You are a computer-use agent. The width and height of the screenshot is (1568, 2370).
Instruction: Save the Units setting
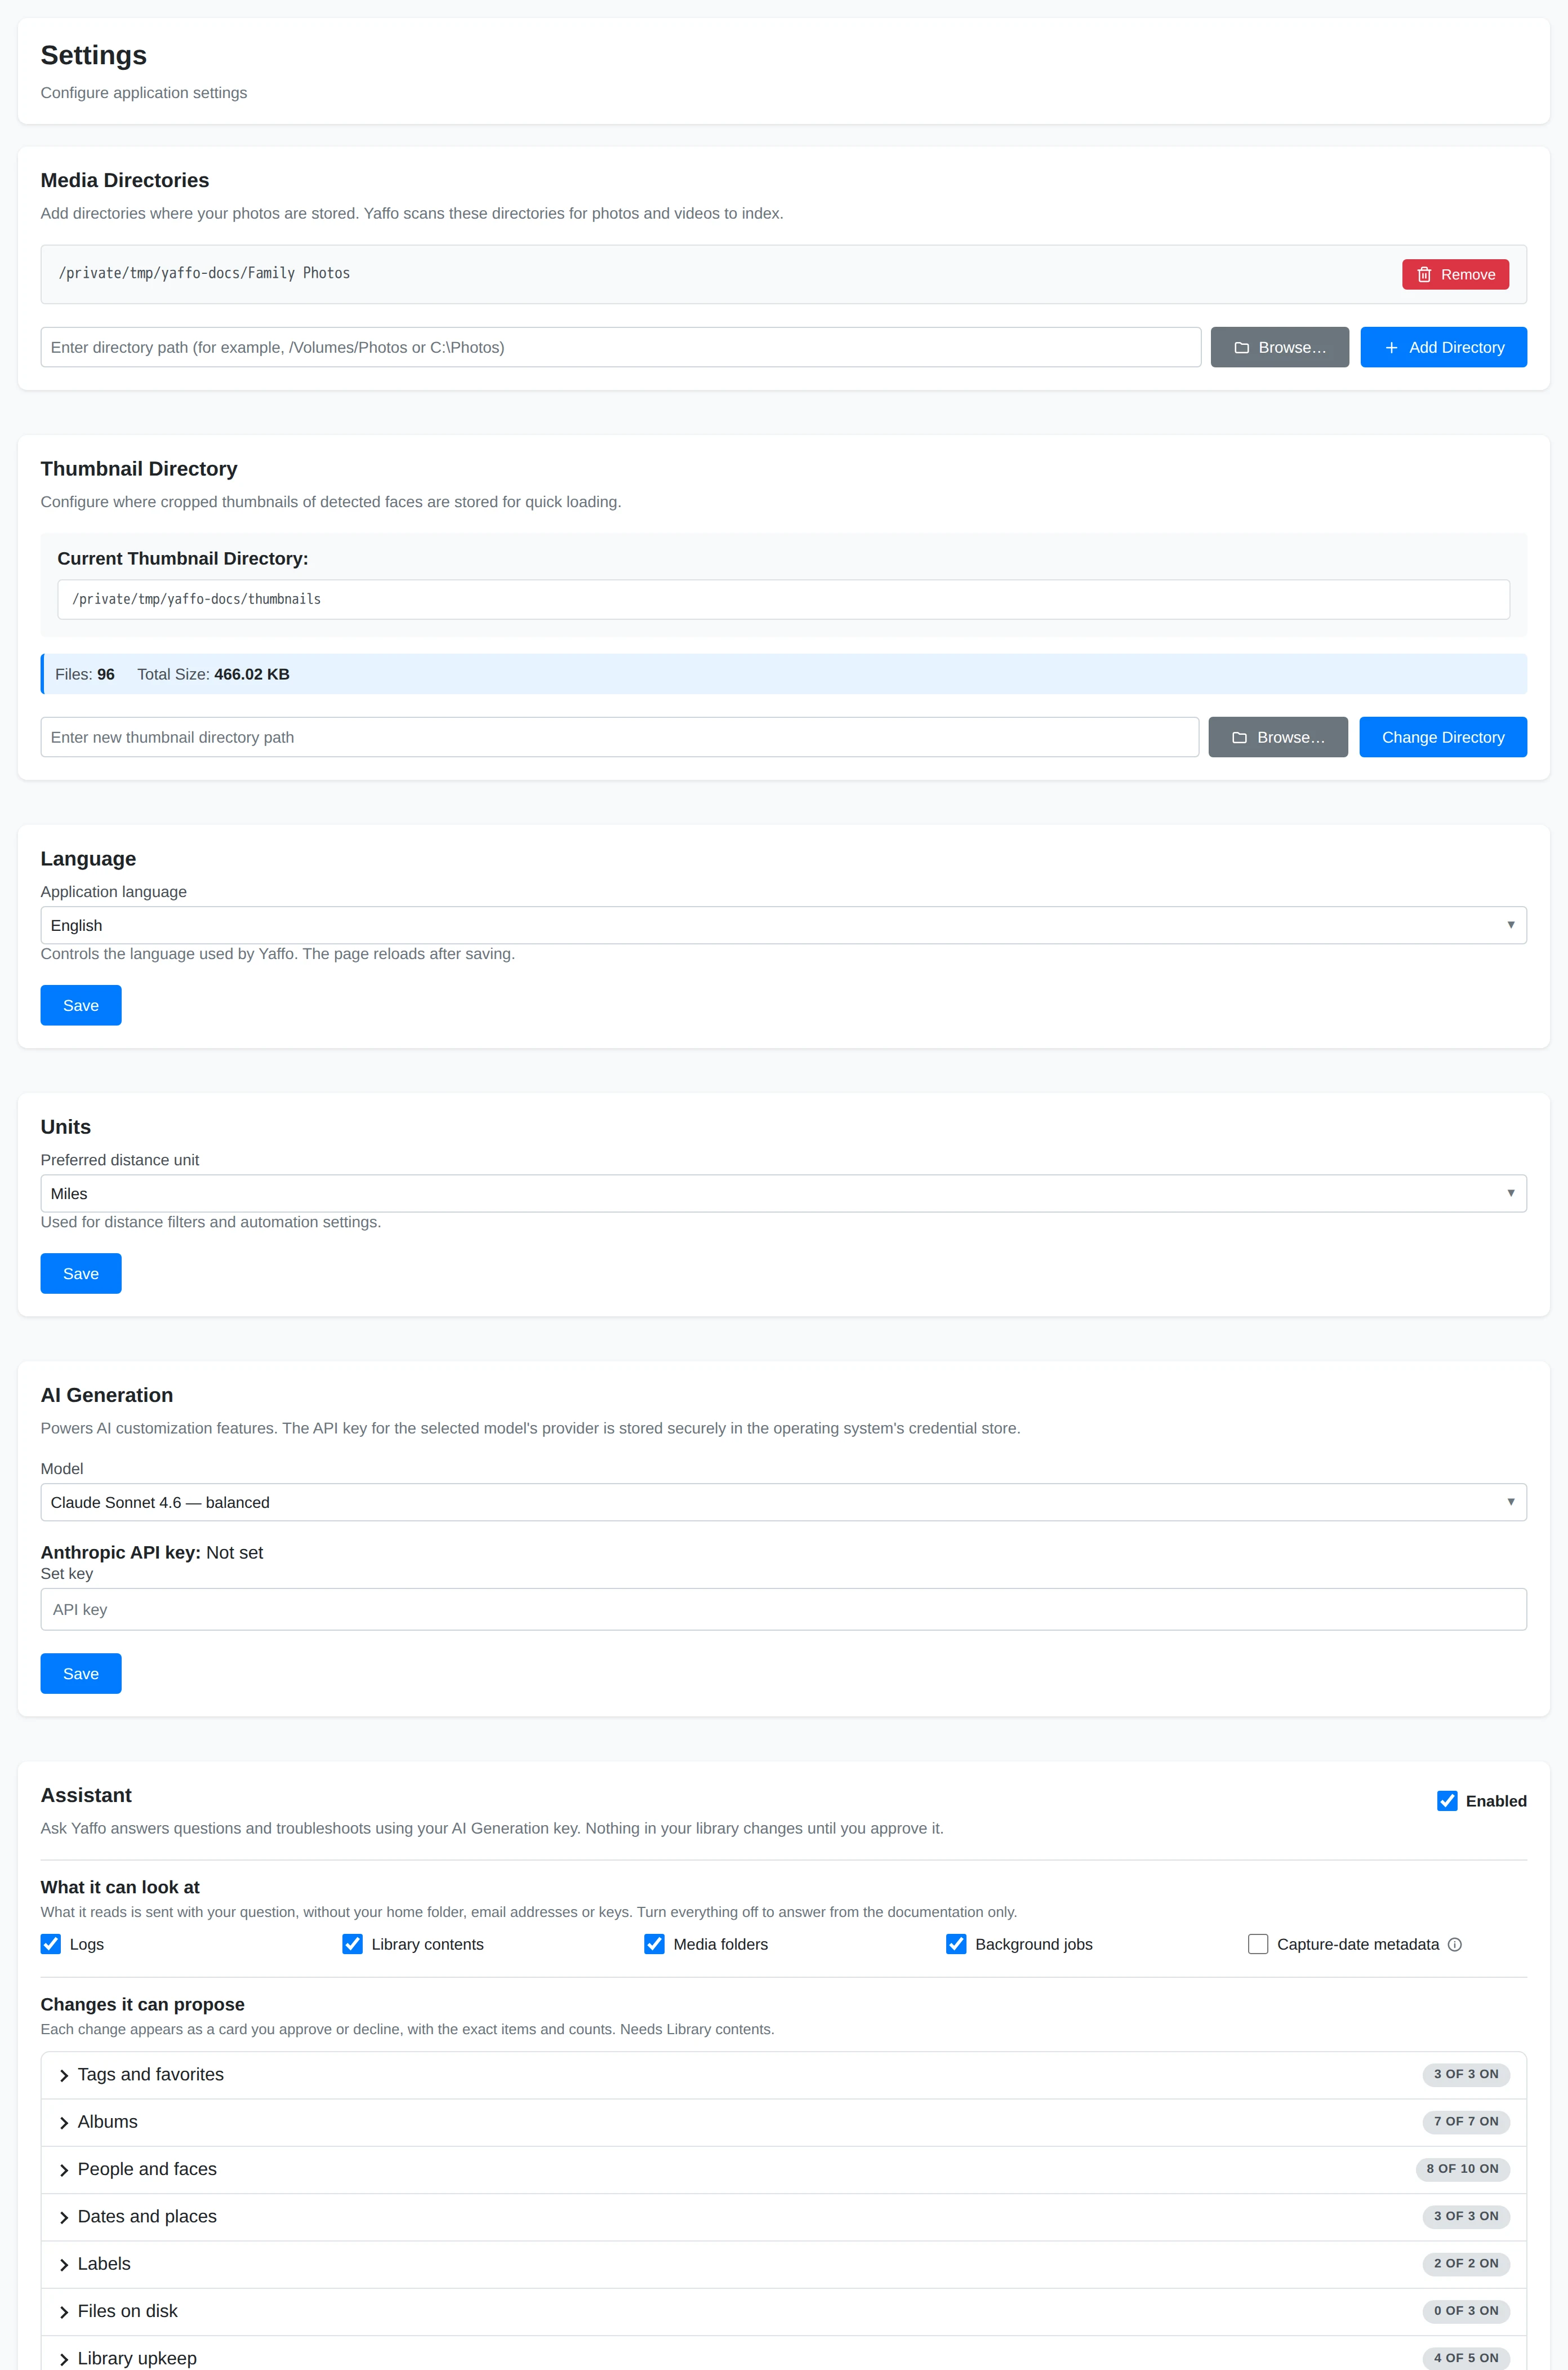click(x=81, y=1273)
